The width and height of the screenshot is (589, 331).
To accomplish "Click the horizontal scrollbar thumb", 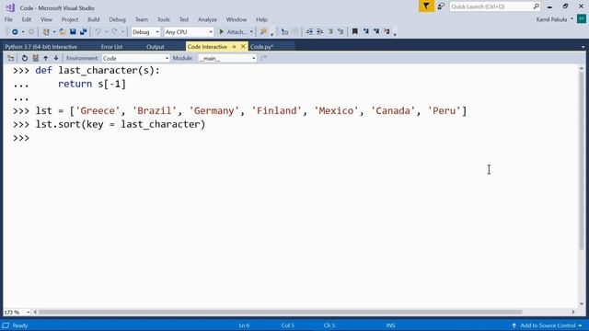I will [x=280, y=313].
